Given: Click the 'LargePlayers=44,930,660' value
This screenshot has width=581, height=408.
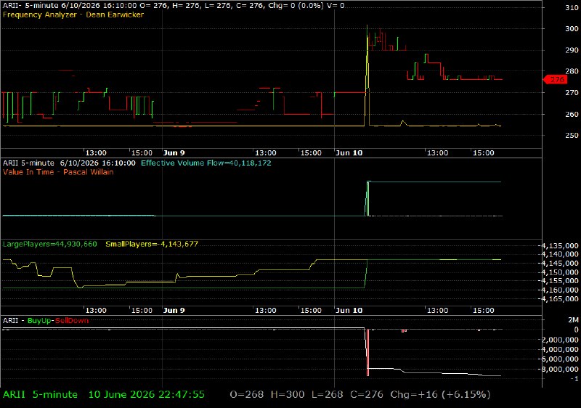Looking at the screenshot, I should click(x=49, y=244).
